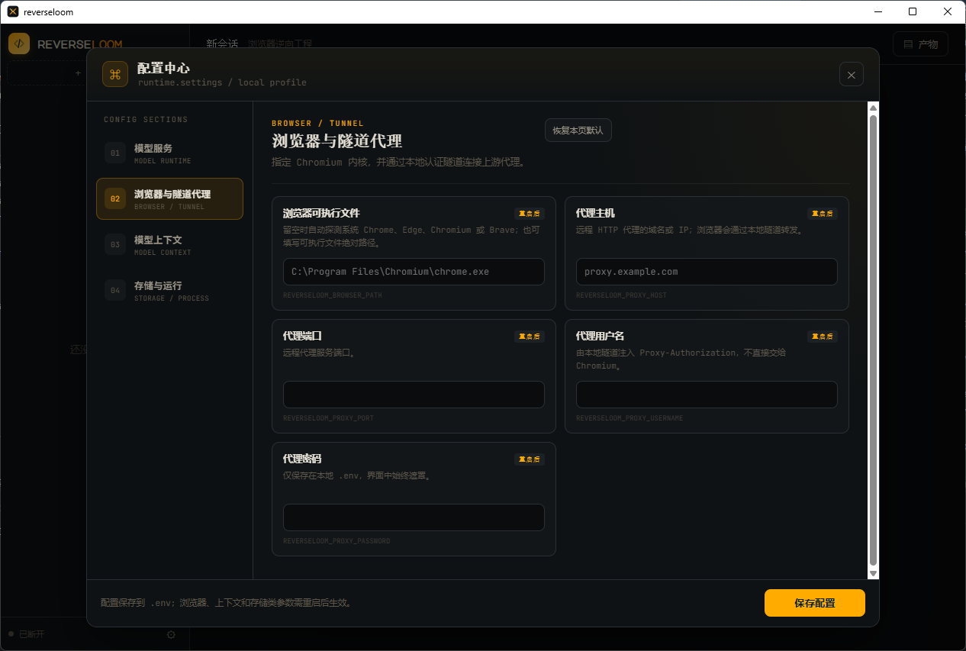Click CONFIG SECTIONS sidebar heading
This screenshot has height=651, width=966.
click(146, 120)
